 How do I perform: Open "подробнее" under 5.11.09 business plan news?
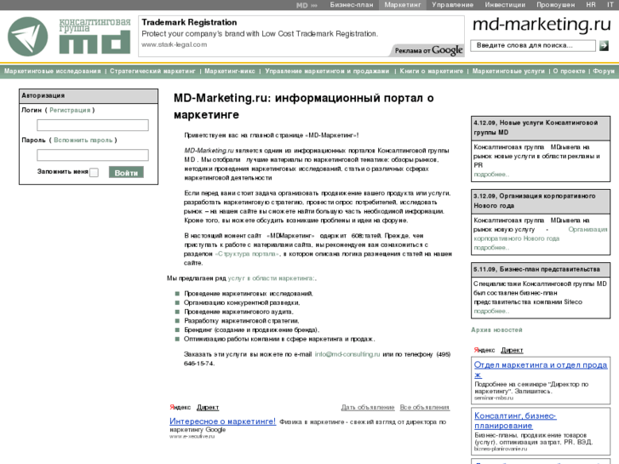pyautogui.click(x=491, y=311)
